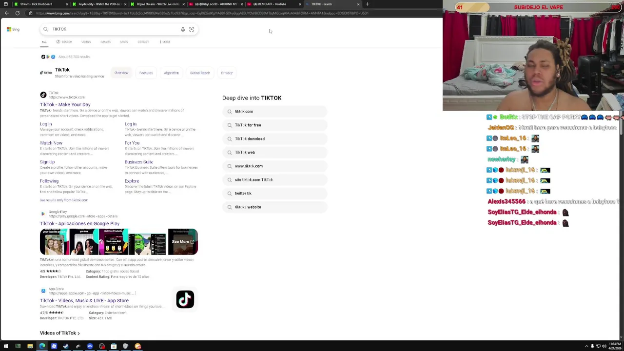
Task: Click the twitter tik suggestion
Action: click(x=274, y=194)
